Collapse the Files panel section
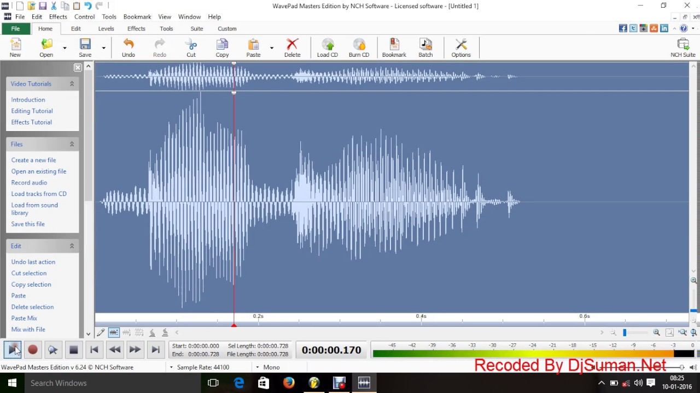This screenshot has height=393, width=700. 72,144
